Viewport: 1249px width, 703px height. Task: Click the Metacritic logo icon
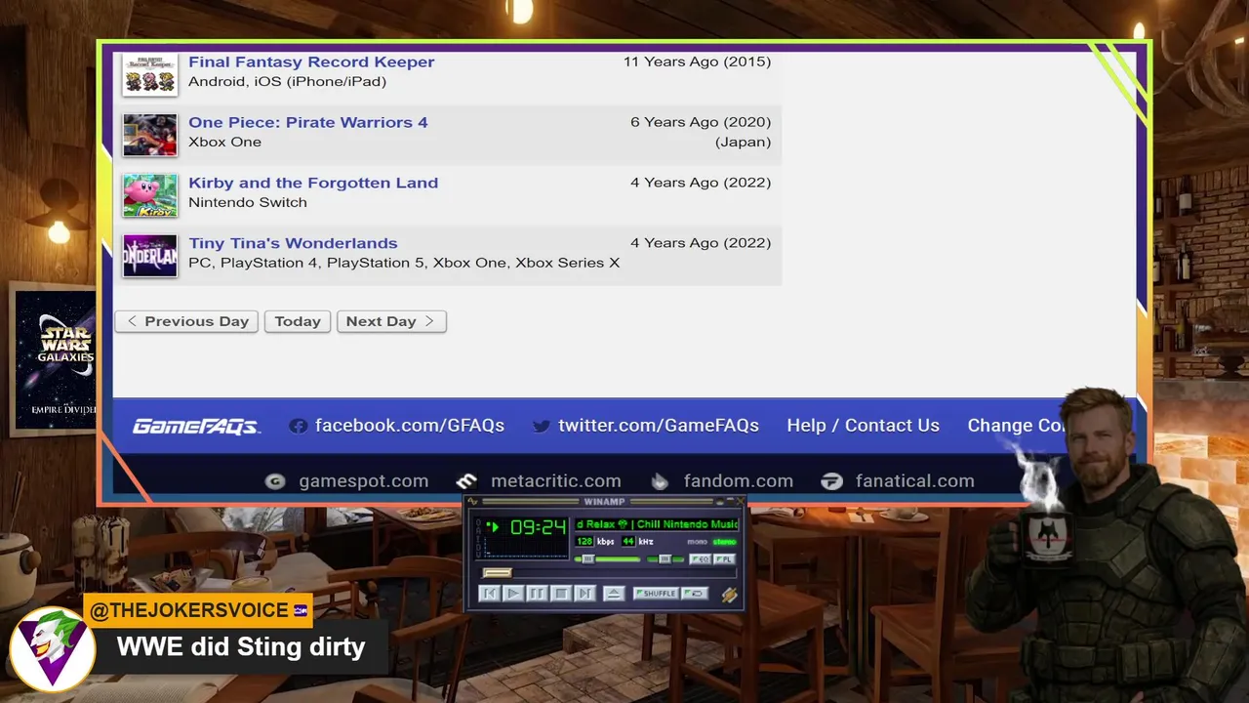466,481
